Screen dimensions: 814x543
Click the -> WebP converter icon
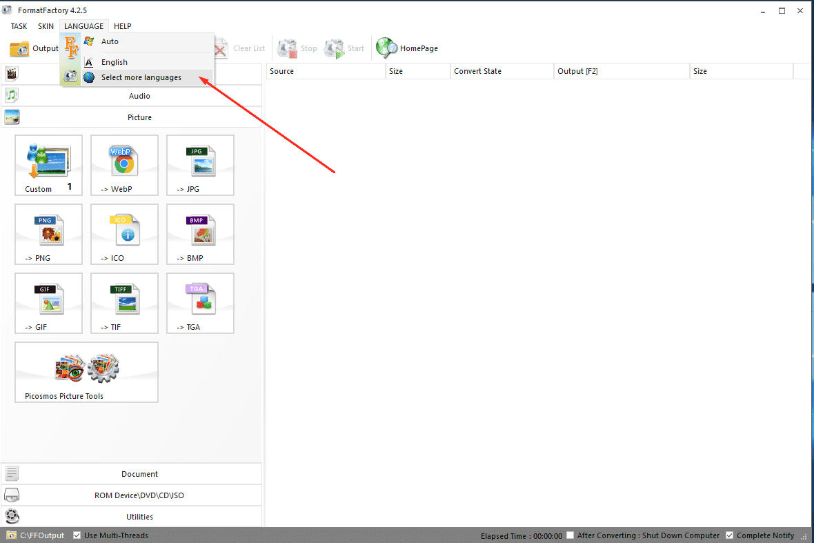[x=124, y=165]
